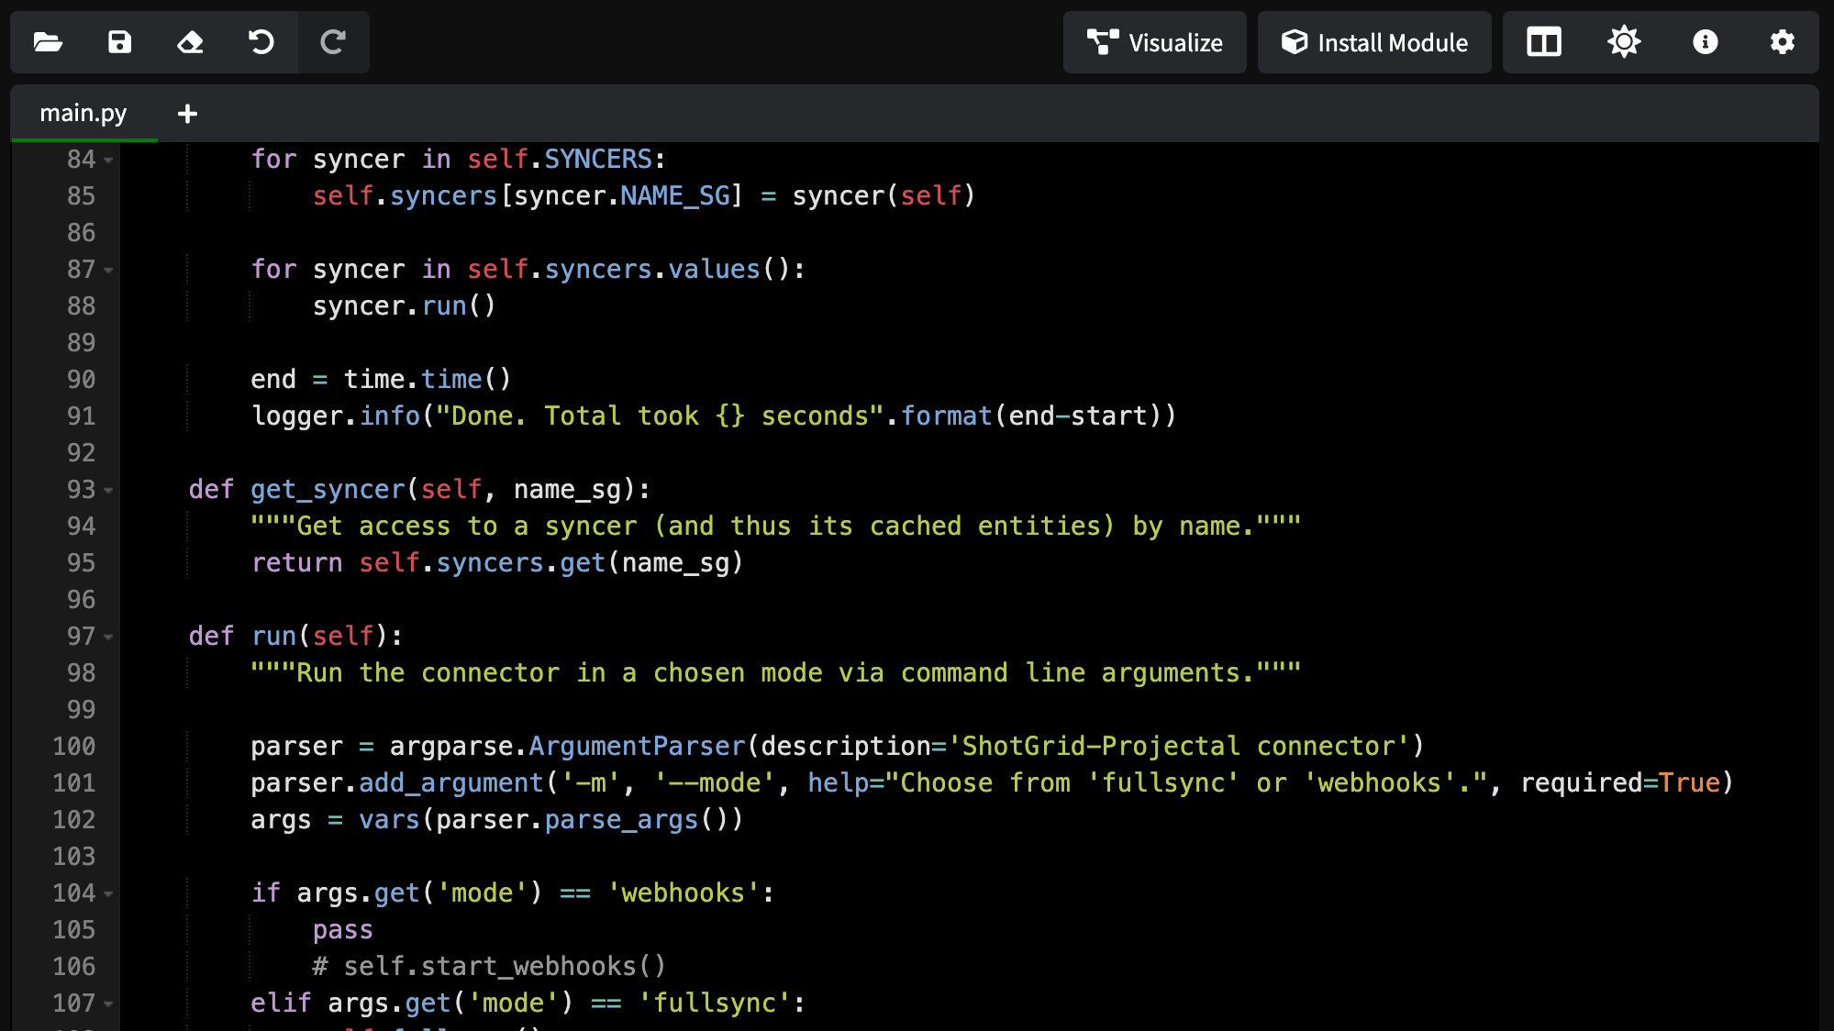Open the info icon
Image resolution: width=1834 pixels, height=1031 pixels.
(1705, 42)
